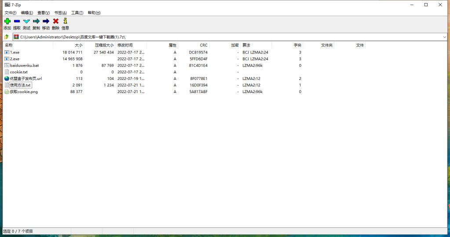
Task: Click size value 88 377
Action: pyautogui.click(x=76, y=92)
